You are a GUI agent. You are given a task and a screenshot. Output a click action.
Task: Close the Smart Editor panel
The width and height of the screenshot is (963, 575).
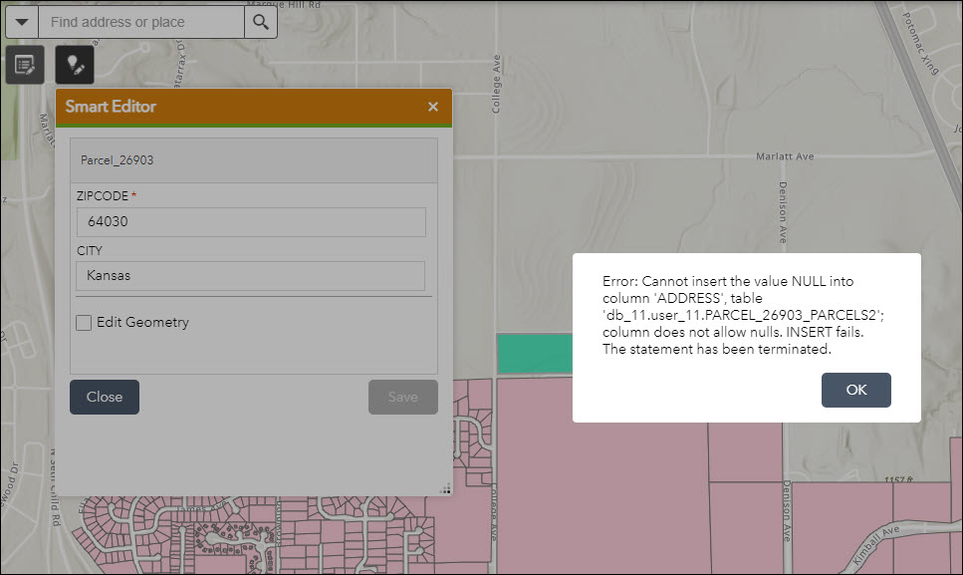[433, 107]
